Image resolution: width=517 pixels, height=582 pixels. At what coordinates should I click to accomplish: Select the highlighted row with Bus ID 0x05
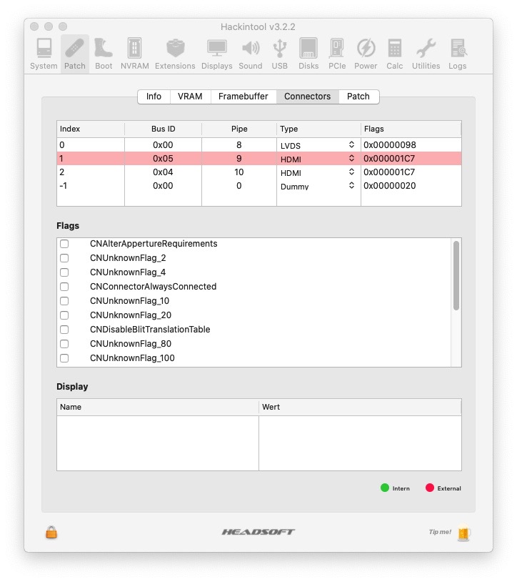pyautogui.click(x=259, y=159)
